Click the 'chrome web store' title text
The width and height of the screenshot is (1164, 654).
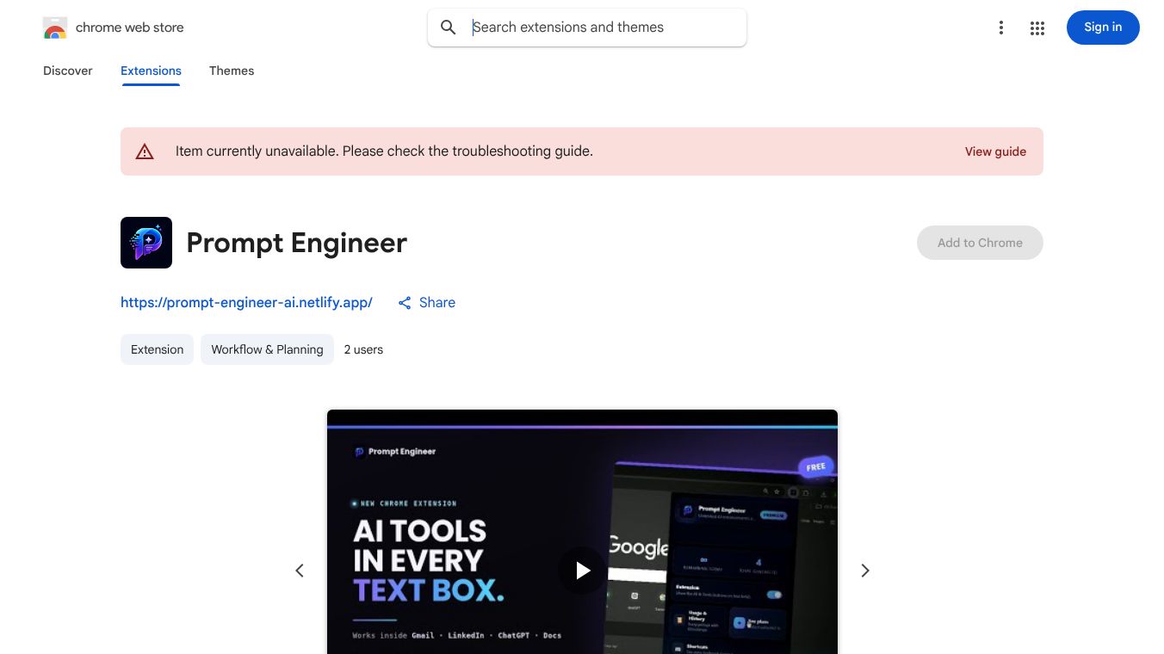point(130,28)
